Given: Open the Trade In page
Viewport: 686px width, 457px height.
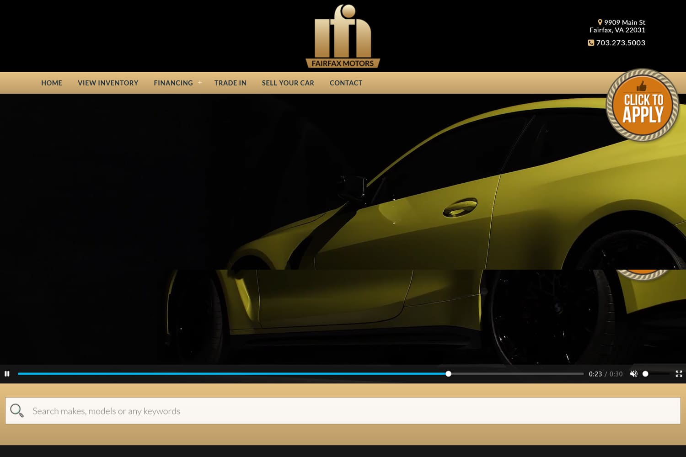Looking at the screenshot, I should coord(230,83).
